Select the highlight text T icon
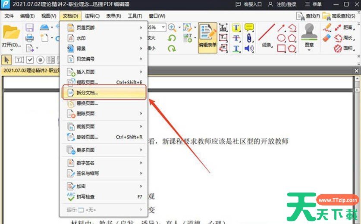361x224 pixels. [236, 28]
